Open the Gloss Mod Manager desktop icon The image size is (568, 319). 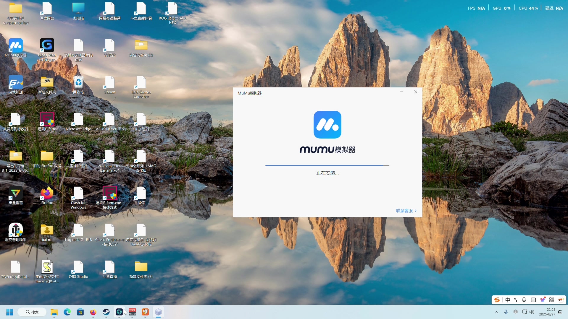coord(47,50)
